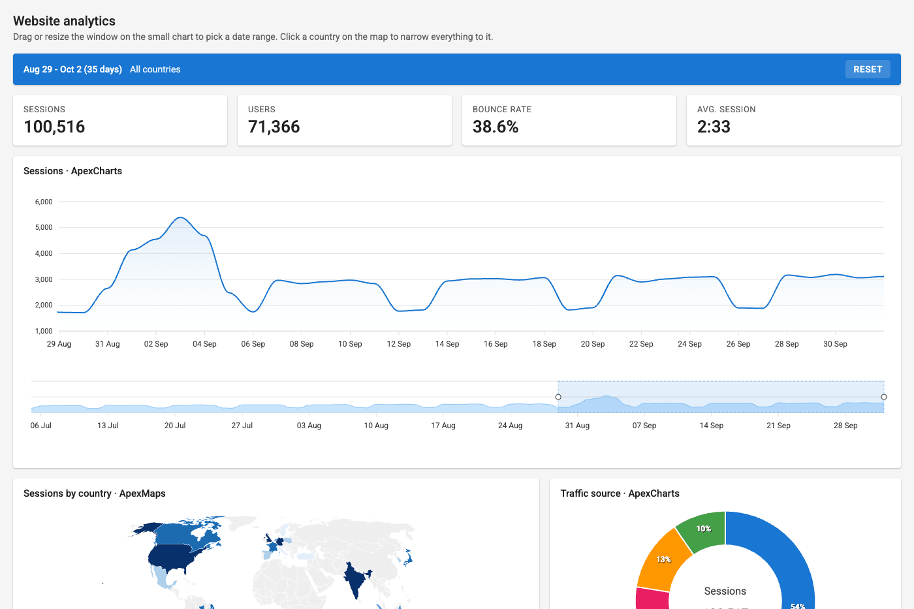Click the "Sessions · ApexCharts" chart title

[x=72, y=171]
